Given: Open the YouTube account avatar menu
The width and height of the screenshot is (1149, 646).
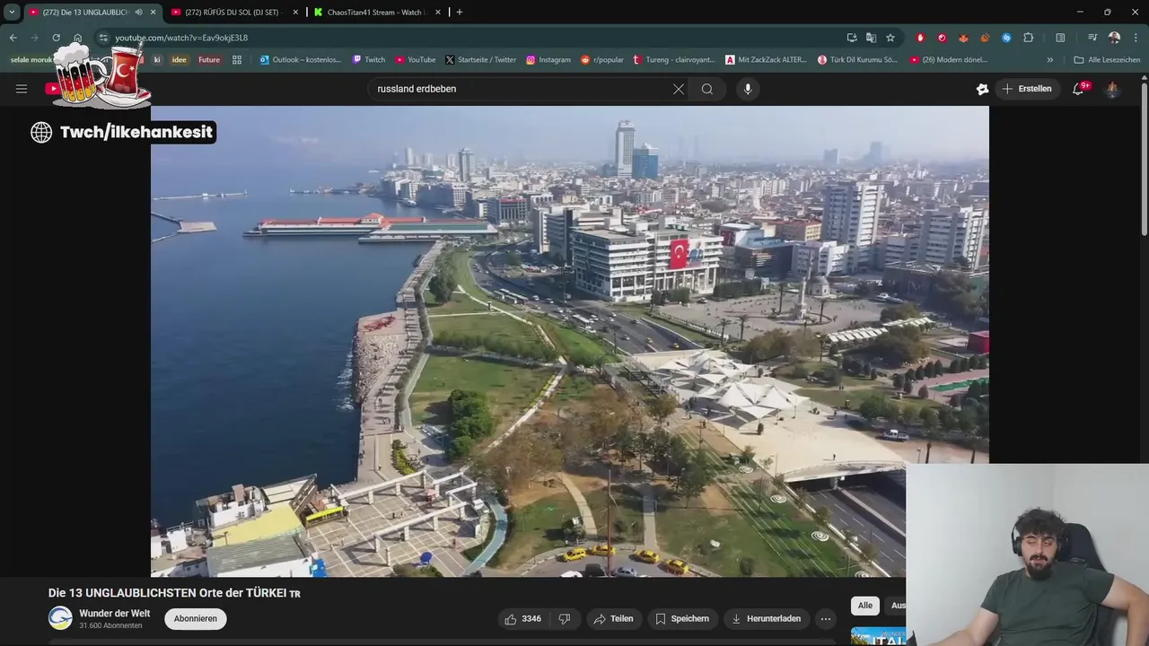Looking at the screenshot, I should point(1113,89).
